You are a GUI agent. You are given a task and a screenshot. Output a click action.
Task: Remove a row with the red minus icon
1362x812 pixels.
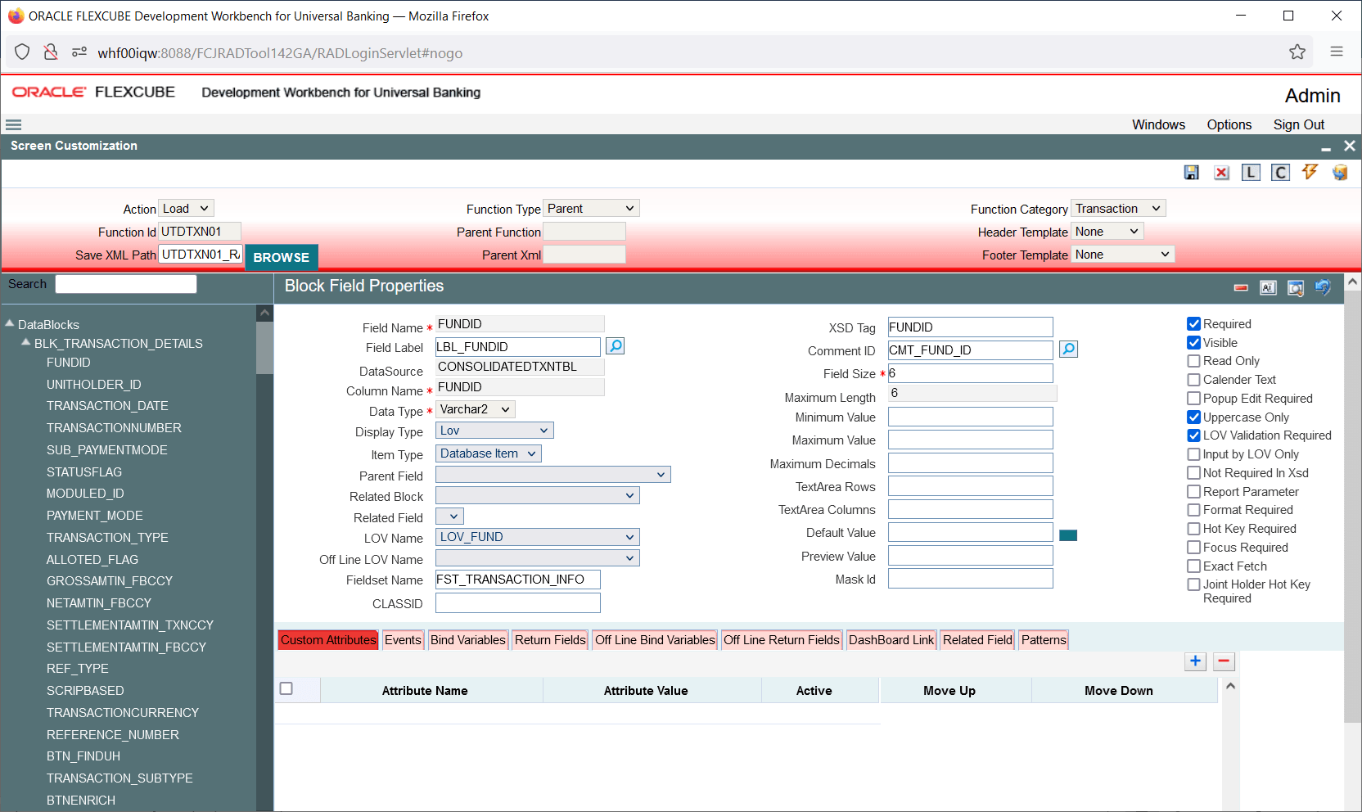pyautogui.click(x=1224, y=661)
